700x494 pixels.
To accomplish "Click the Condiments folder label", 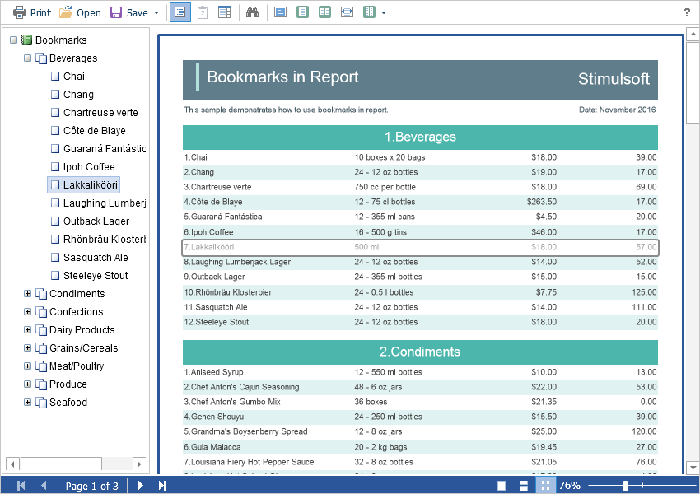I will point(77,294).
